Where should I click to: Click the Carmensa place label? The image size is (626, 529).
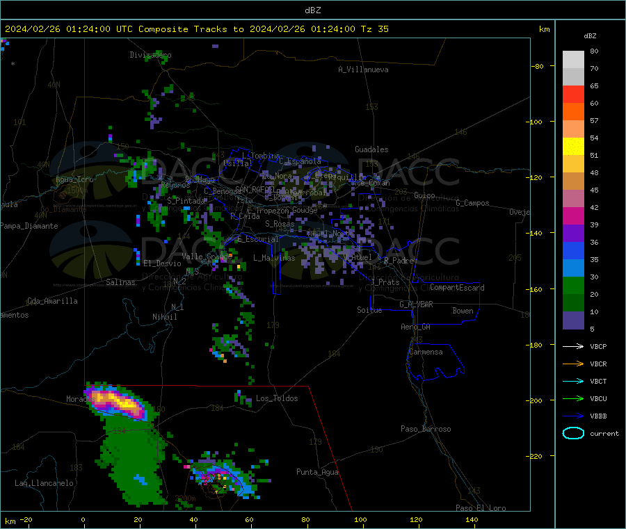tap(426, 352)
